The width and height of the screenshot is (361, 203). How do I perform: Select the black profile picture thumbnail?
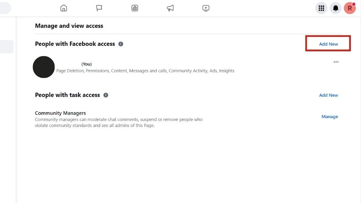pos(44,67)
